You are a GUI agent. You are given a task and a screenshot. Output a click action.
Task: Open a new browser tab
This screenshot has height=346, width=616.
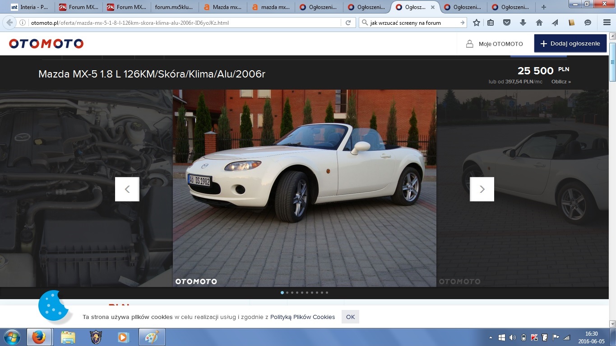[x=543, y=7]
